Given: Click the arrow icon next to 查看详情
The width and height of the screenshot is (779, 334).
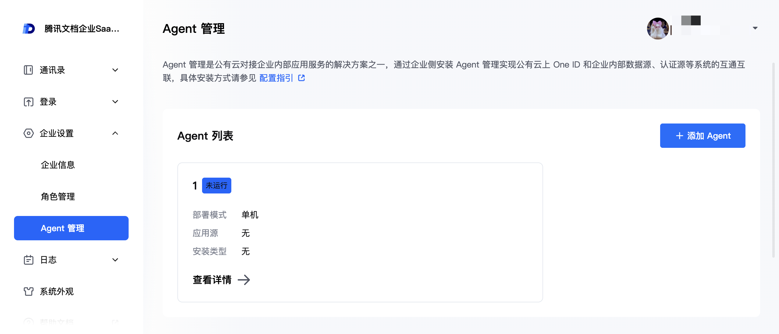Looking at the screenshot, I should [x=244, y=280].
